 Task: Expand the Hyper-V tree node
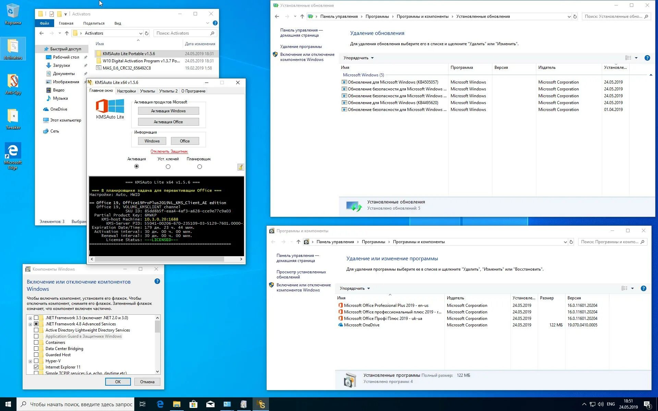[30, 361]
